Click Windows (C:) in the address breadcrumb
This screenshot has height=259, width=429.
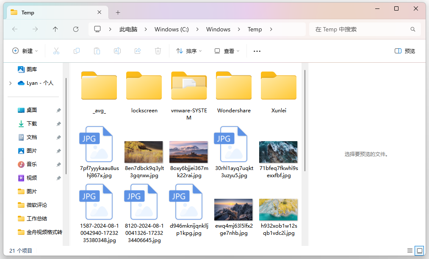point(172,29)
